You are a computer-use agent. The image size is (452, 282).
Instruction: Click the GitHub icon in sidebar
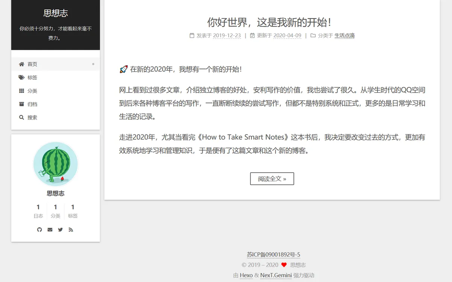(40, 230)
